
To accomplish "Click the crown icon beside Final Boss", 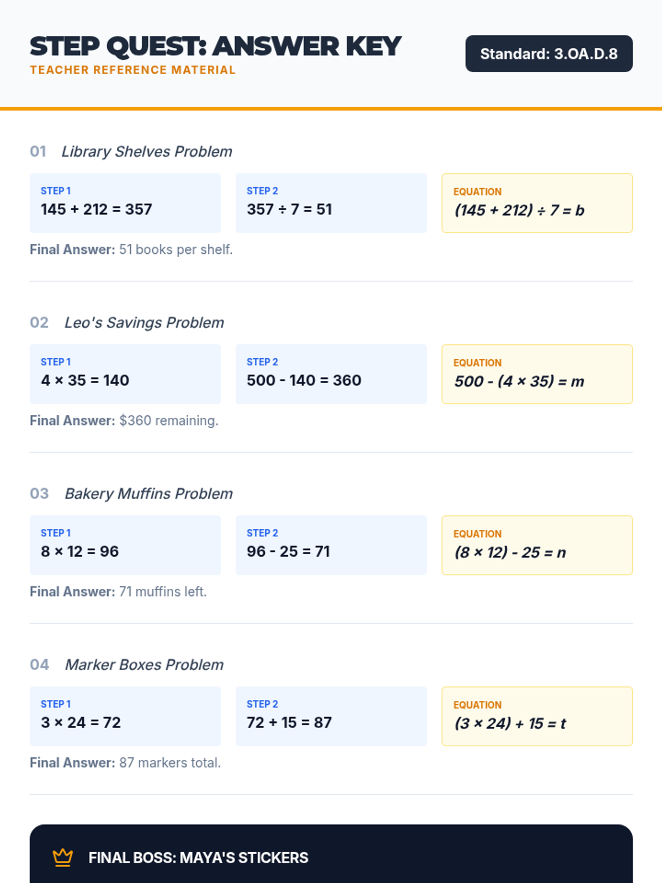I will pos(62,857).
